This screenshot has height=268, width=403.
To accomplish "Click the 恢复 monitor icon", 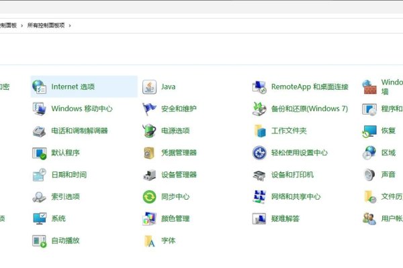I will tap(369, 131).
